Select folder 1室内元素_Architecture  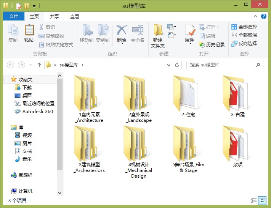89,99
